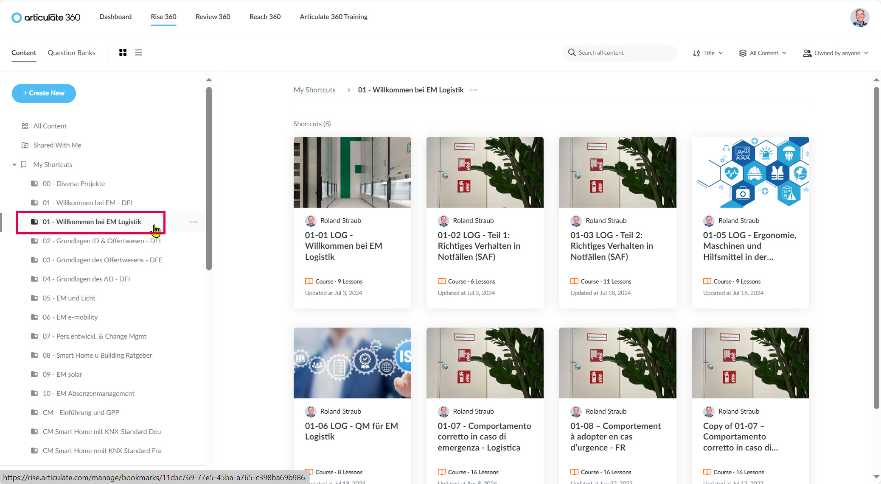The width and height of the screenshot is (881, 484).
Task: Click the Create New button
Action: [x=44, y=93]
